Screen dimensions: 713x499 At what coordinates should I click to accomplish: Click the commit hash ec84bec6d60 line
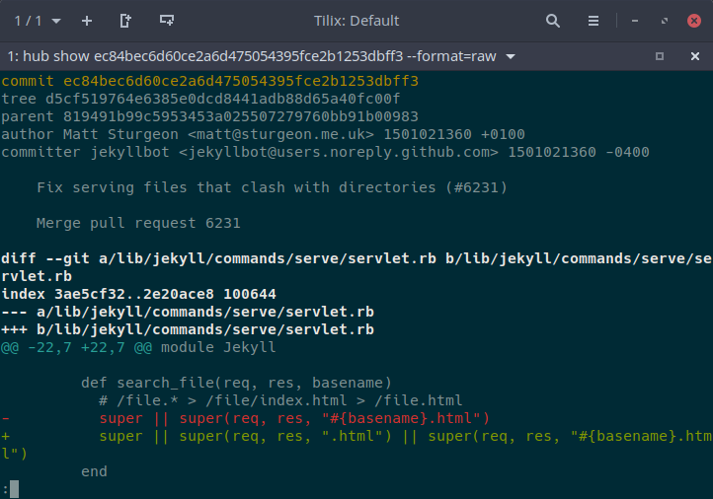[209, 81]
